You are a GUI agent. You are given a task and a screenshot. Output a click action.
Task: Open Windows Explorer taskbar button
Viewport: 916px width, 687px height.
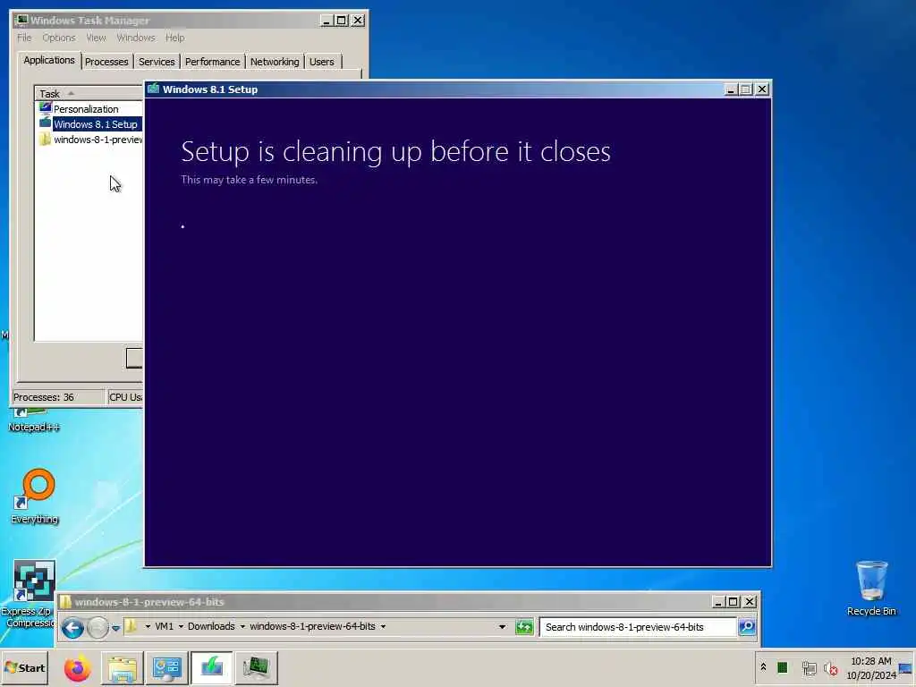(122, 668)
